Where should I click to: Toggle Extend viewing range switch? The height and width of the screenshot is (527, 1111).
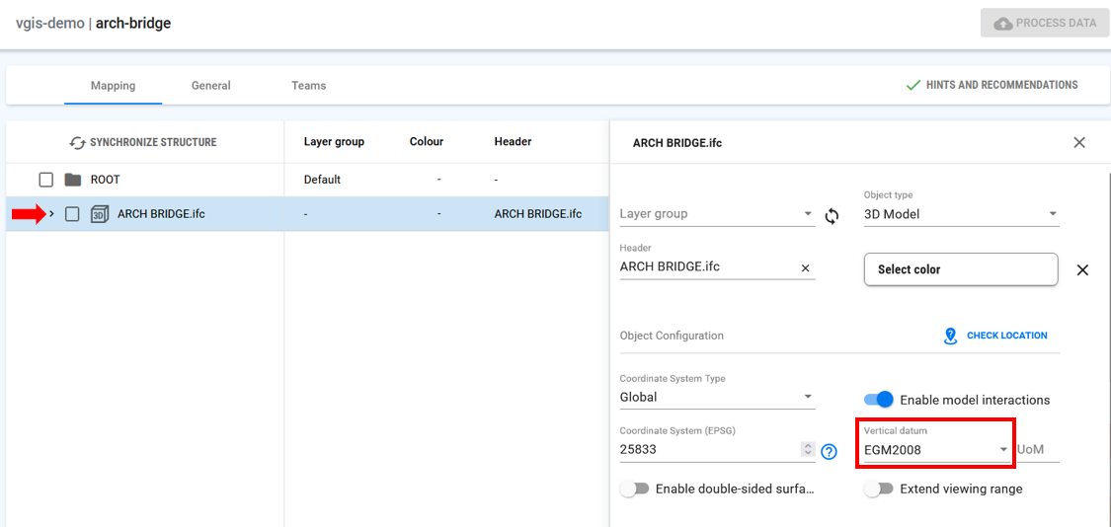[879, 489]
